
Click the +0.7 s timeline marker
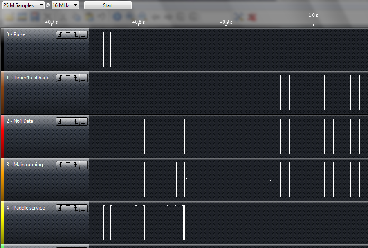click(52, 23)
